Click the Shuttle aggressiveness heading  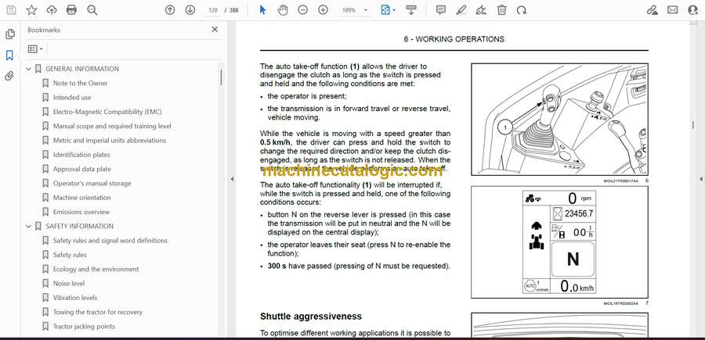[x=311, y=317]
